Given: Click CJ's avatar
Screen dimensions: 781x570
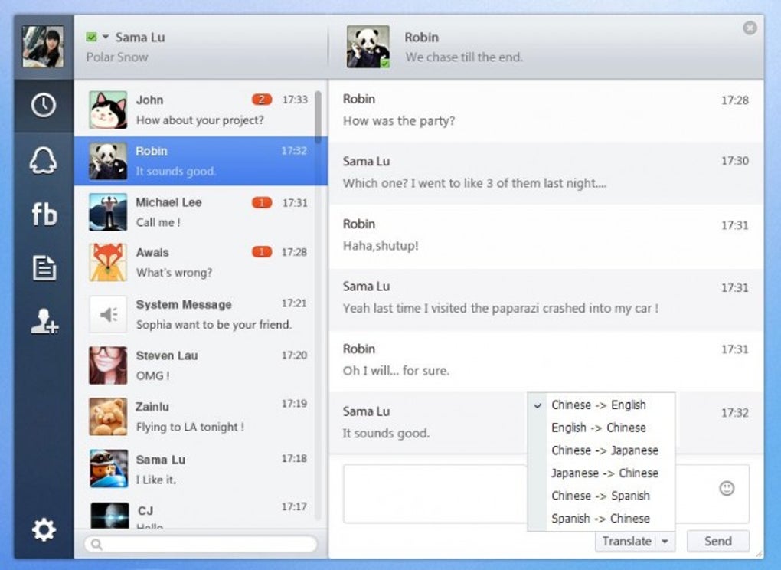Looking at the screenshot, I should (x=109, y=515).
